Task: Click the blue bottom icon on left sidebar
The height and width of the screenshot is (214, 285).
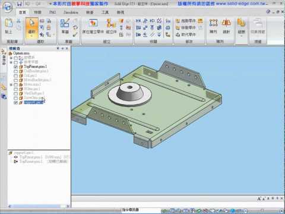Action: click(x=4, y=96)
